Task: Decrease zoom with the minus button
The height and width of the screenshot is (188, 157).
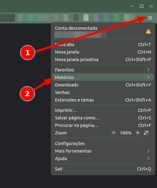Action: tap(114, 133)
